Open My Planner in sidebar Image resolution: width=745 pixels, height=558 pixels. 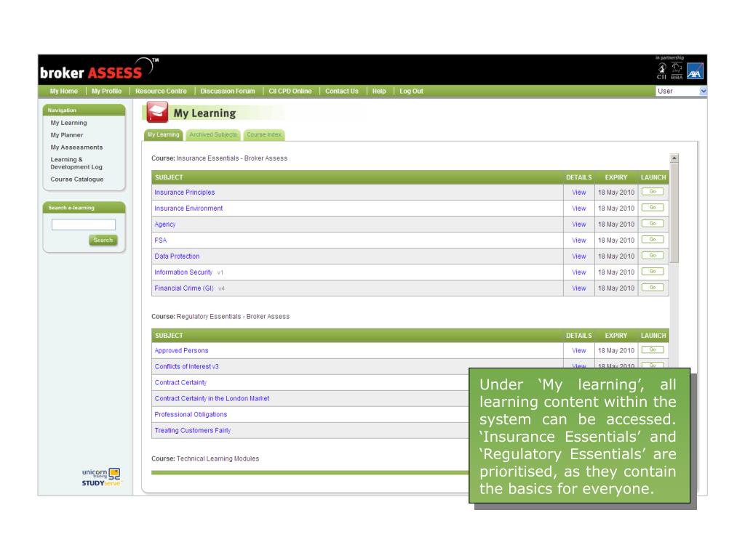click(x=67, y=134)
